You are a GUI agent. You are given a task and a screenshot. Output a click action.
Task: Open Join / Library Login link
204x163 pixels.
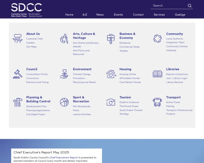pyautogui.click(x=176, y=78)
